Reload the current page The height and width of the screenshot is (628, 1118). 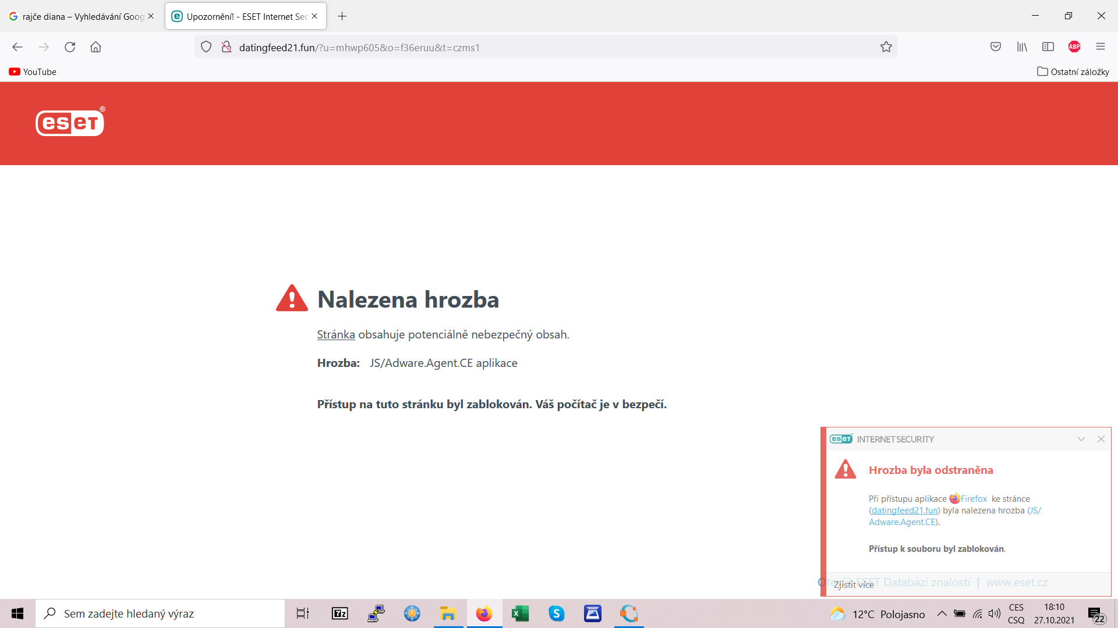(x=70, y=47)
